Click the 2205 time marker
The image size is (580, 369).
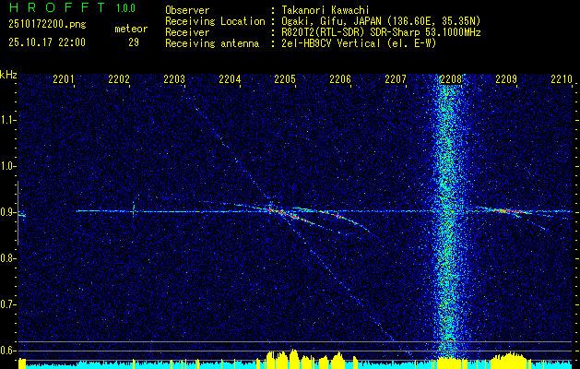click(x=285, y=79)
